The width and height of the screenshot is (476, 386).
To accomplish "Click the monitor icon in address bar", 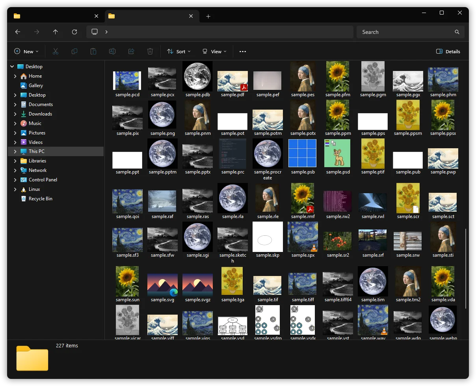I will [95, 32].
